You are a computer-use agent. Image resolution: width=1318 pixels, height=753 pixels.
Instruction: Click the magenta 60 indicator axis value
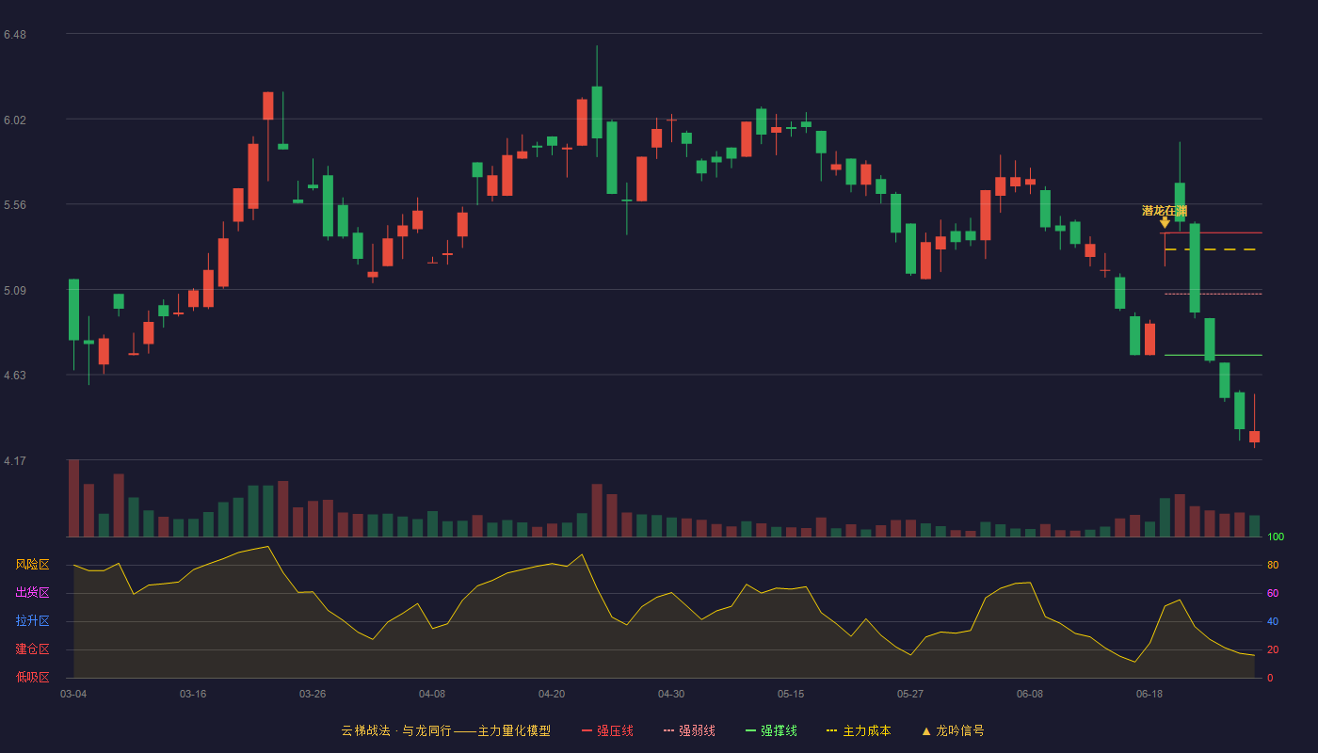(x=1273, y=594)
